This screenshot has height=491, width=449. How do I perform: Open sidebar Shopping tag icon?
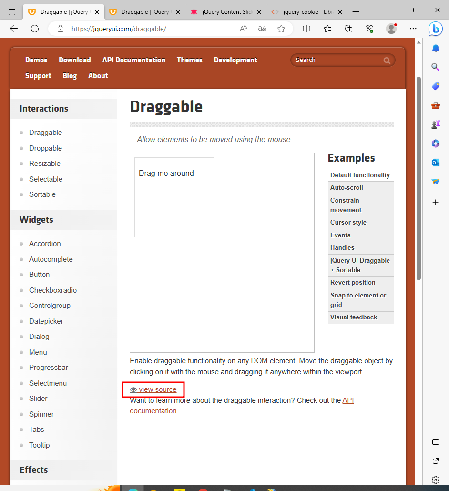[x=436, y=86]
